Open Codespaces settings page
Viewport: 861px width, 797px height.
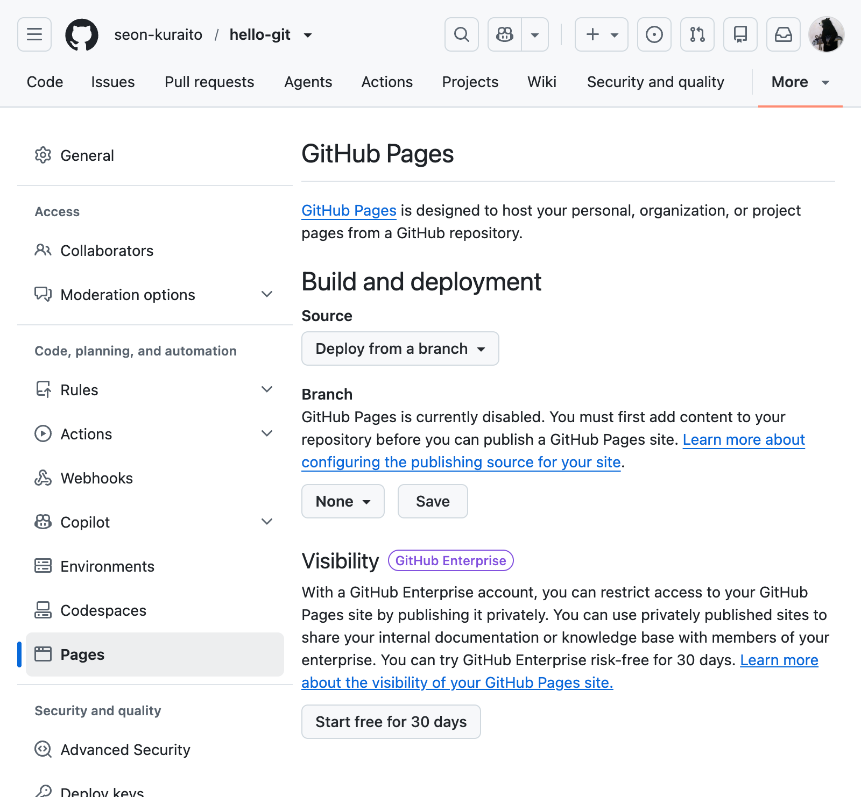click(x=155, y=610)
